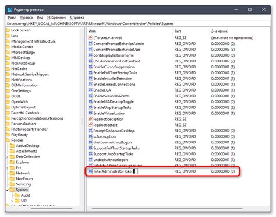Close the Registry Editor window
276x217 pixels.
coord(264,9)
